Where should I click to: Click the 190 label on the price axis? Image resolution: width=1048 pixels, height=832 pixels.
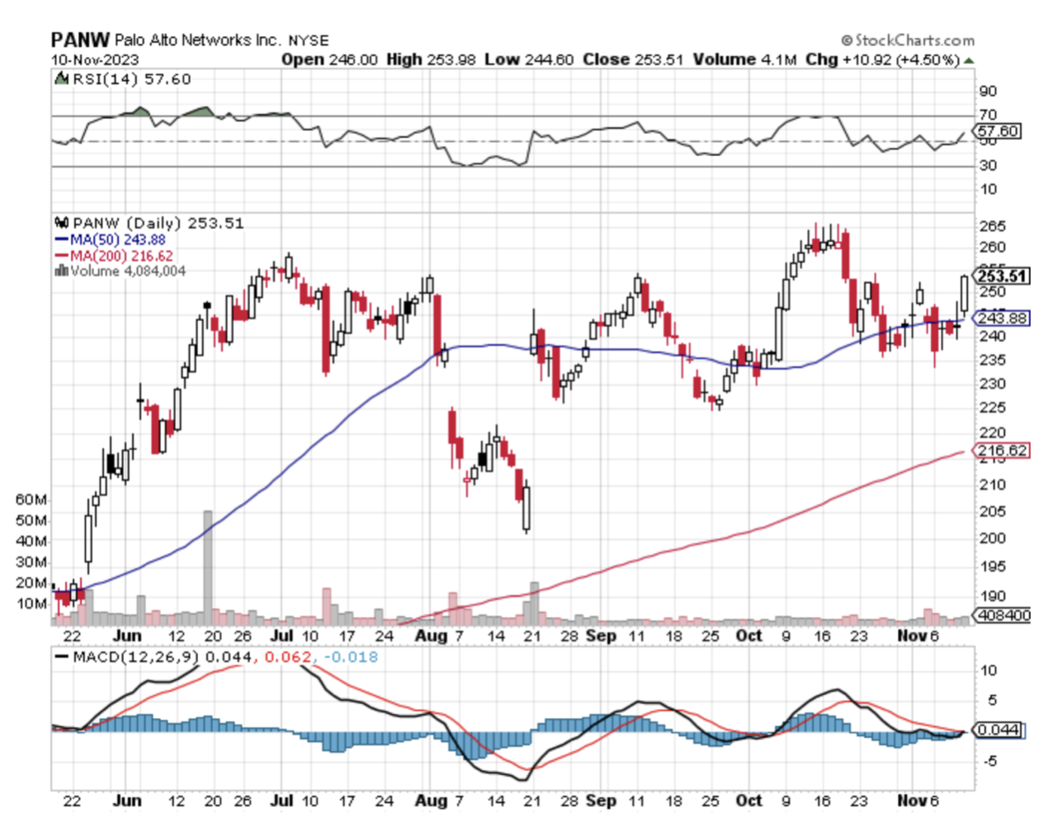coord(993,596)
